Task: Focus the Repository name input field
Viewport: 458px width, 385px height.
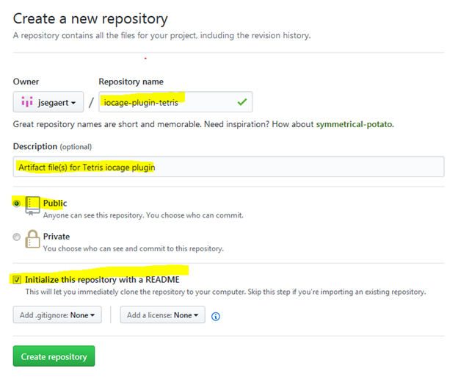Action: [x=175, y=102]
